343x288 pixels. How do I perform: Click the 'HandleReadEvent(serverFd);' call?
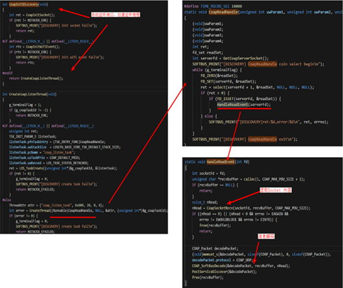coord(244,105)
